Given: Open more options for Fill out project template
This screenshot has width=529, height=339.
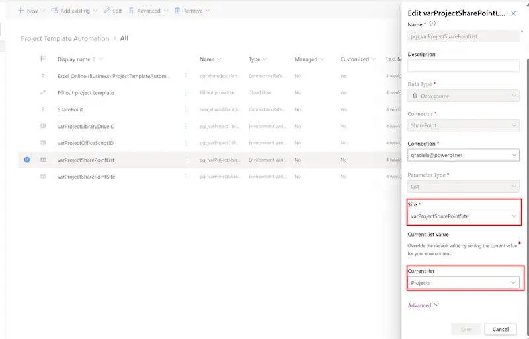Looking at the screenshot, I should [x=186, y=93].
